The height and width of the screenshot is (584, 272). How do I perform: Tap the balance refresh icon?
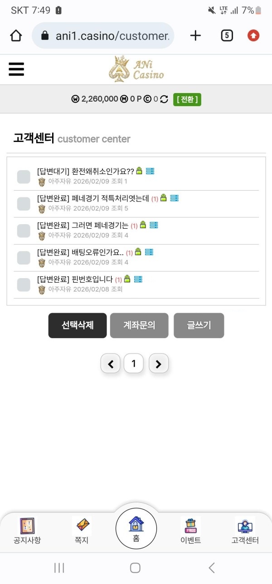[x=164, y=99]
